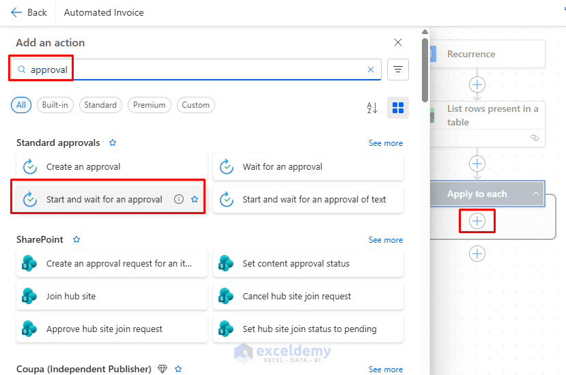Choose Start and wait for an approval of text
Viewport: 566px width, 375px height.
308,199
